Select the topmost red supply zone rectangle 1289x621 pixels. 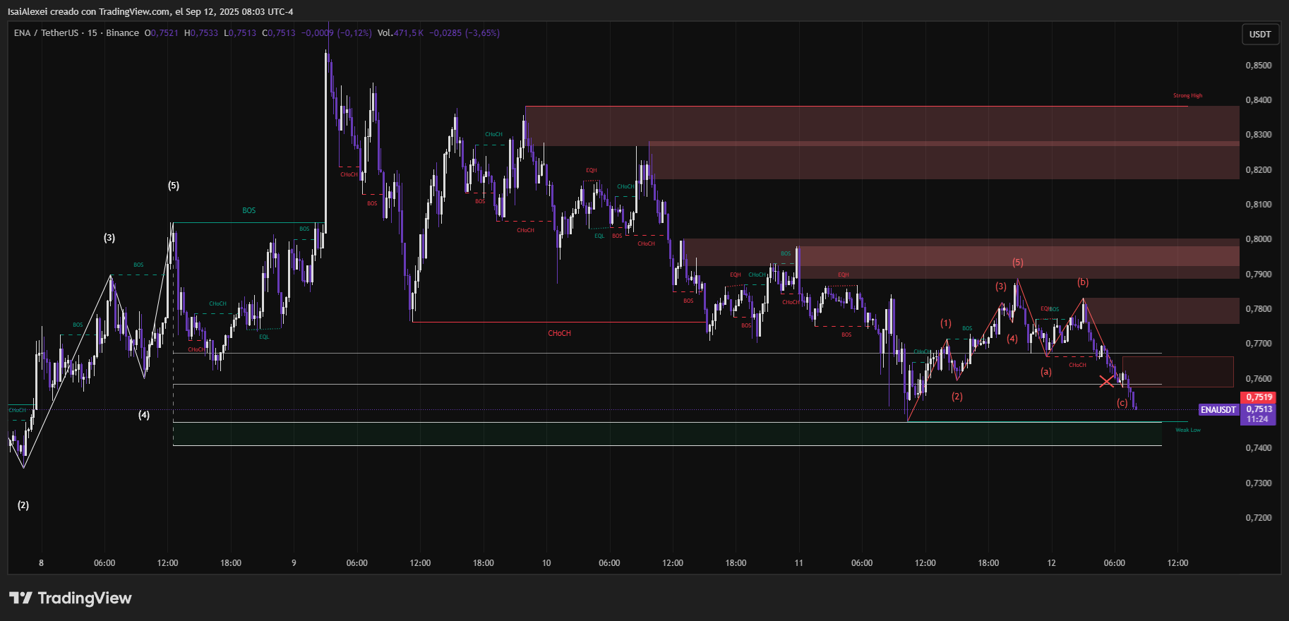coord(882,125)
